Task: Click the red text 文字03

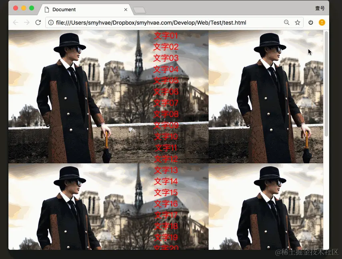Action: coord(166,58)
